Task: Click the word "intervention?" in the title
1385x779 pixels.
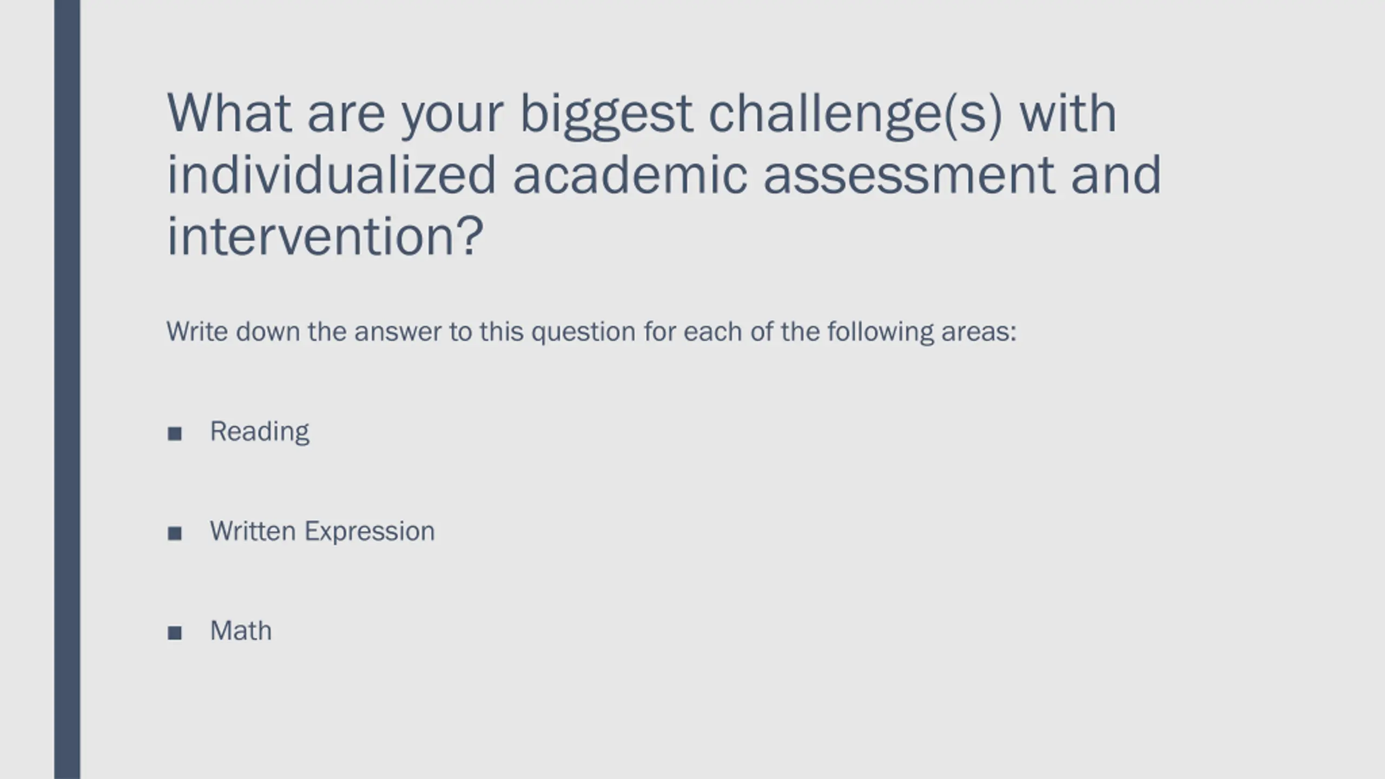Action: pos(325,236)
